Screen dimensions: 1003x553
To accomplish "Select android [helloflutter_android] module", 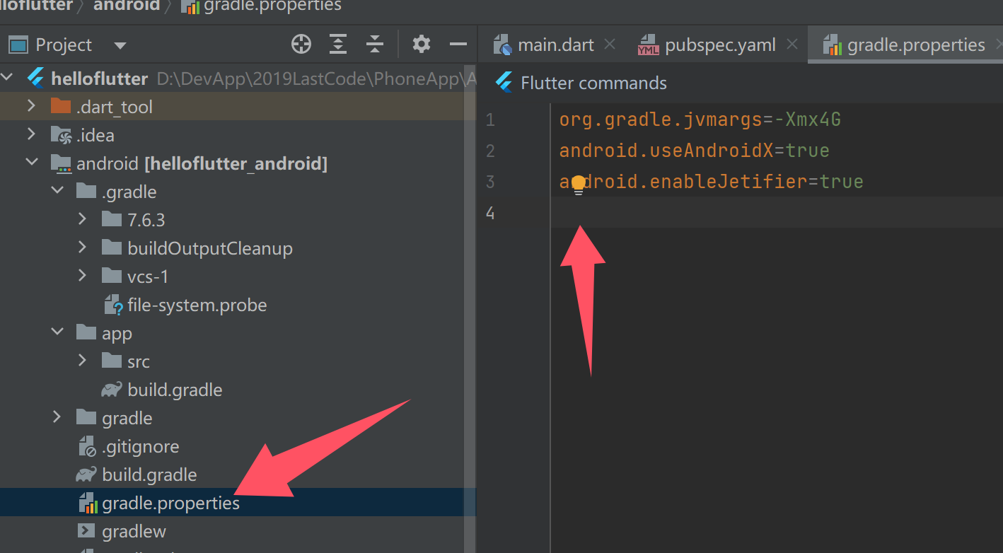I will click(x=202, y=163).
